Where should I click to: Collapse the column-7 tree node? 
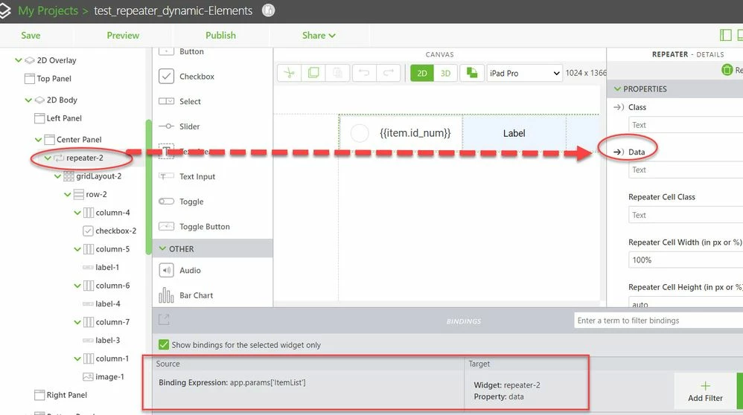(x=77, y=322)
